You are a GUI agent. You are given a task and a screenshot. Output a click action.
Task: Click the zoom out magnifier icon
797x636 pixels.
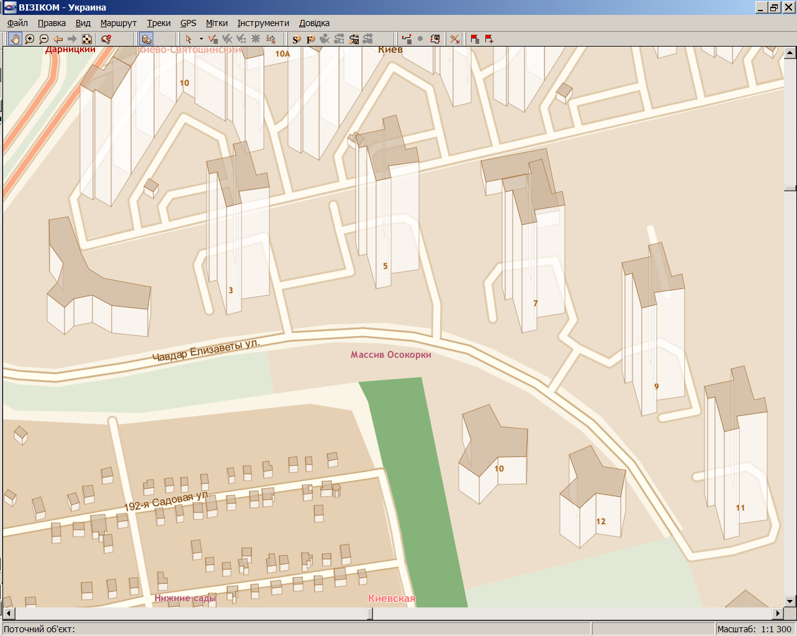43,39
